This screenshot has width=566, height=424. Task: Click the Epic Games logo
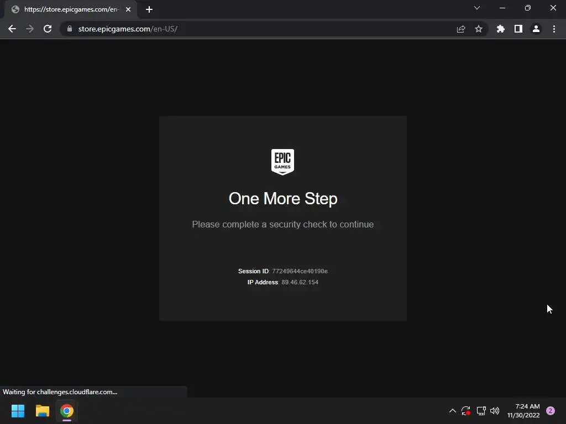(x=282, y=162)
